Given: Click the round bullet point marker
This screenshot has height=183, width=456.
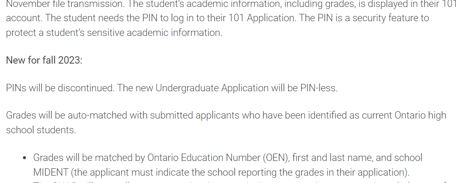Looking at the screenshot, I should 24,158.
